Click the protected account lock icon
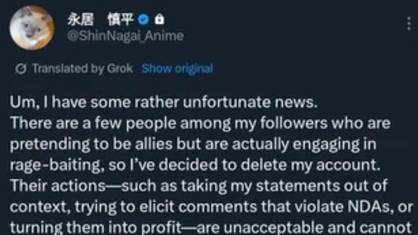 pos(159,21)
